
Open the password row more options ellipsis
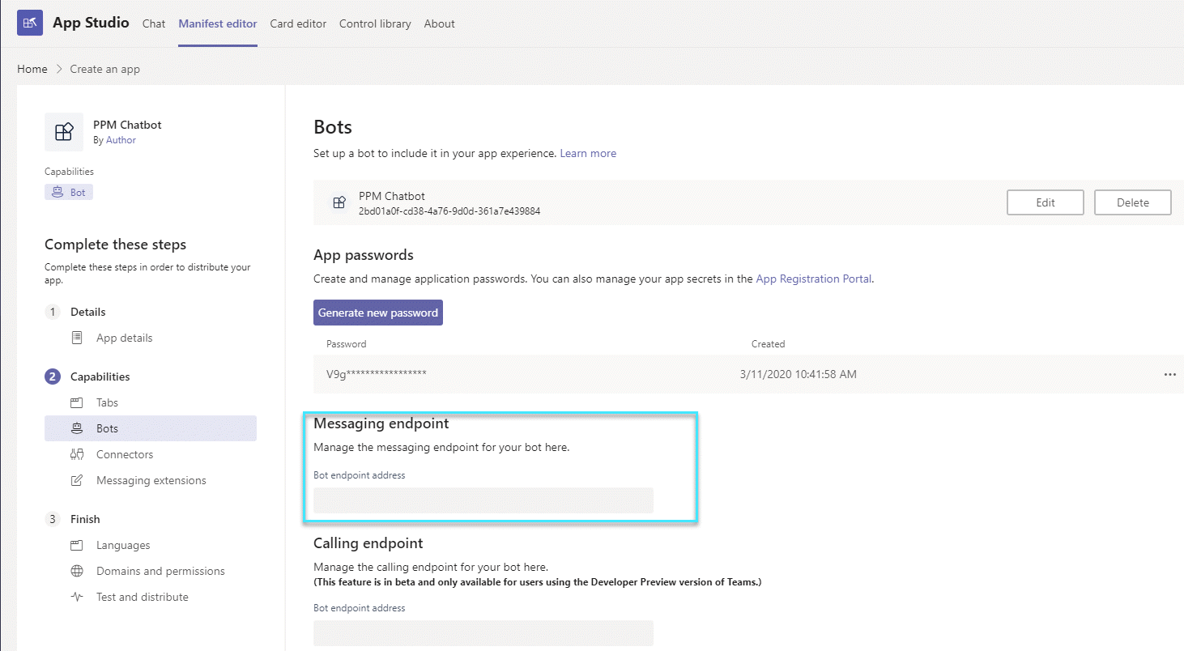pyautogui.click(x=1169, y=374)
